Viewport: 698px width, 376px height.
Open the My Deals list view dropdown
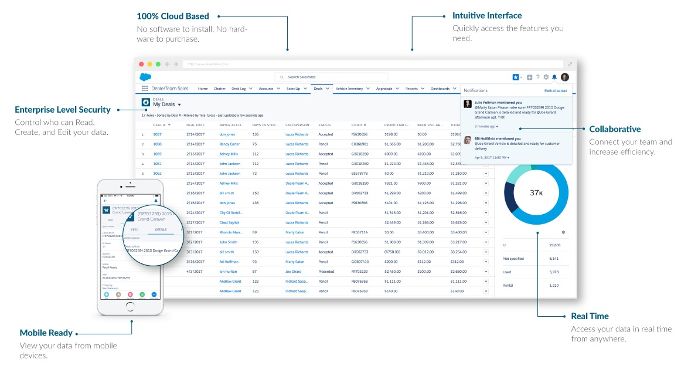(x=179, y=104)
